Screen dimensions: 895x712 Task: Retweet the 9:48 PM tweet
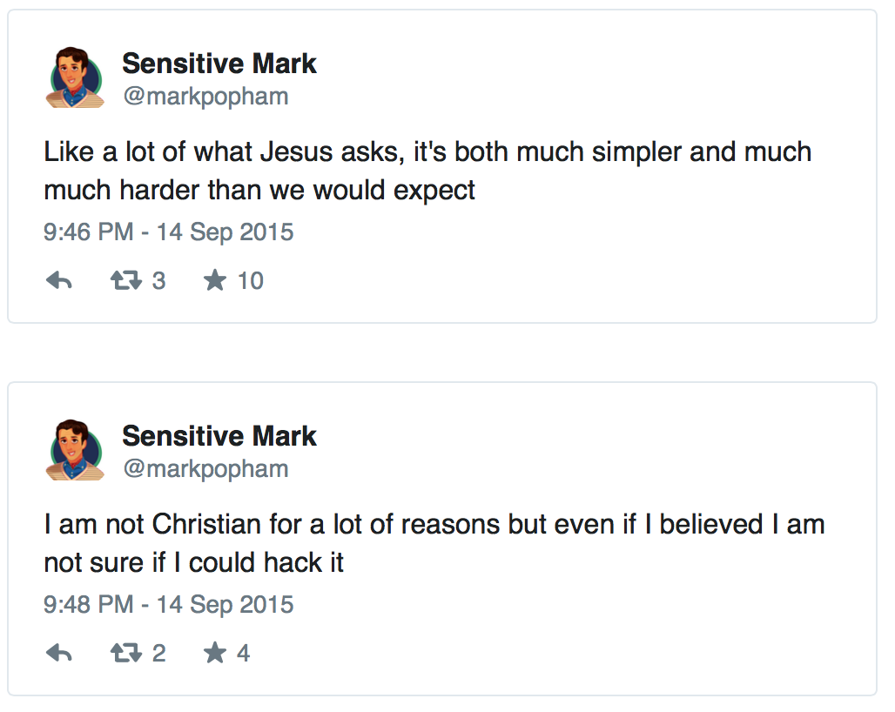click(125, 653)
